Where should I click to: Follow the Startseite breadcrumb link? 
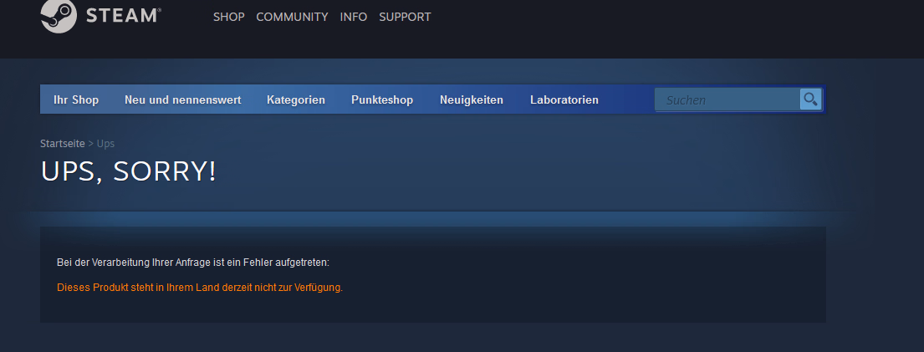(x=63, y=143)
